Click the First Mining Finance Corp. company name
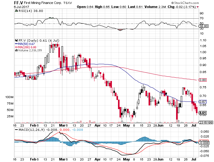 43,3
